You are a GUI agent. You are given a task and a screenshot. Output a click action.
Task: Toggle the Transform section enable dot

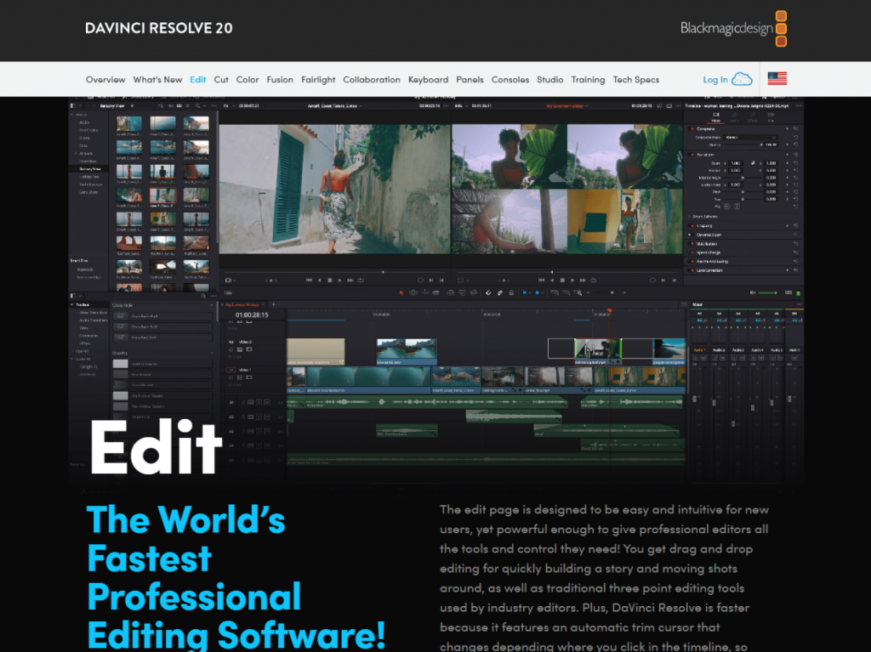tap(691, 155)
